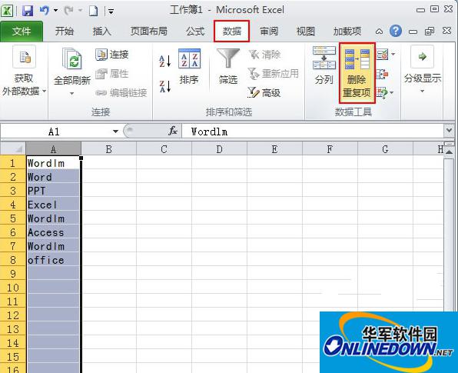Viewport: 458px width, 373px height.
Task: Click the Save icon in quick access toolbar
Action: [x=28, y=11]
